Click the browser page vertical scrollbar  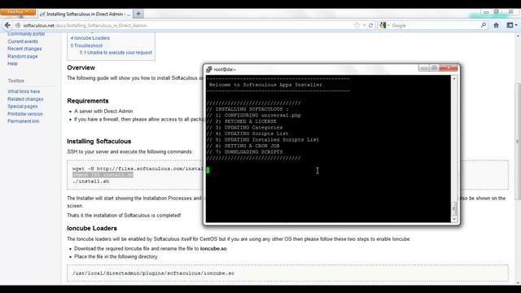tap(518, 141)
